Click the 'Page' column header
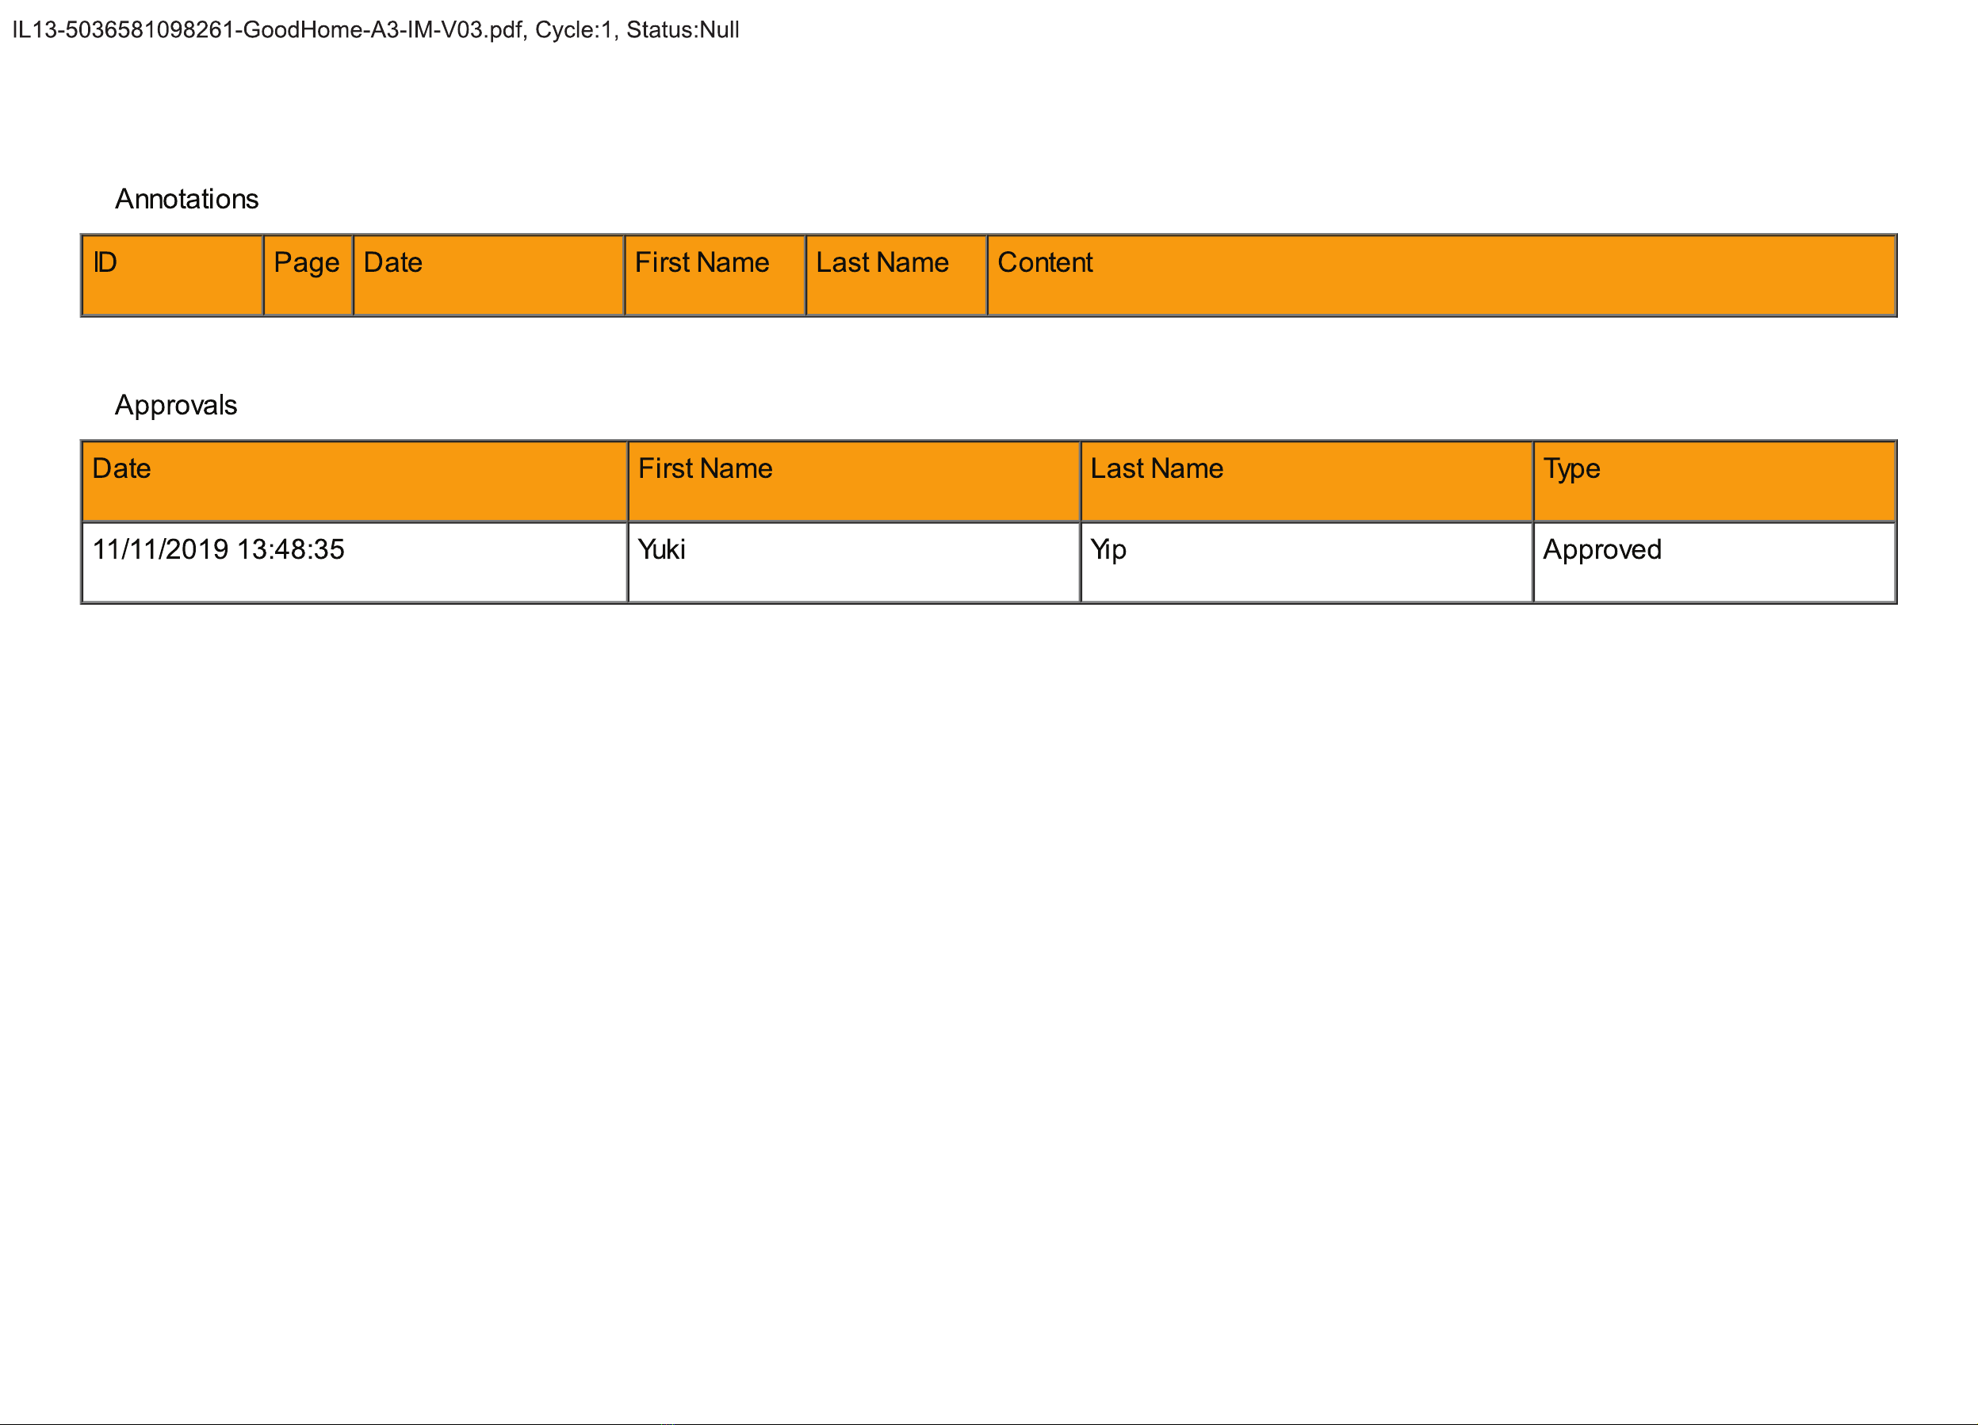 tap(308, 276)
